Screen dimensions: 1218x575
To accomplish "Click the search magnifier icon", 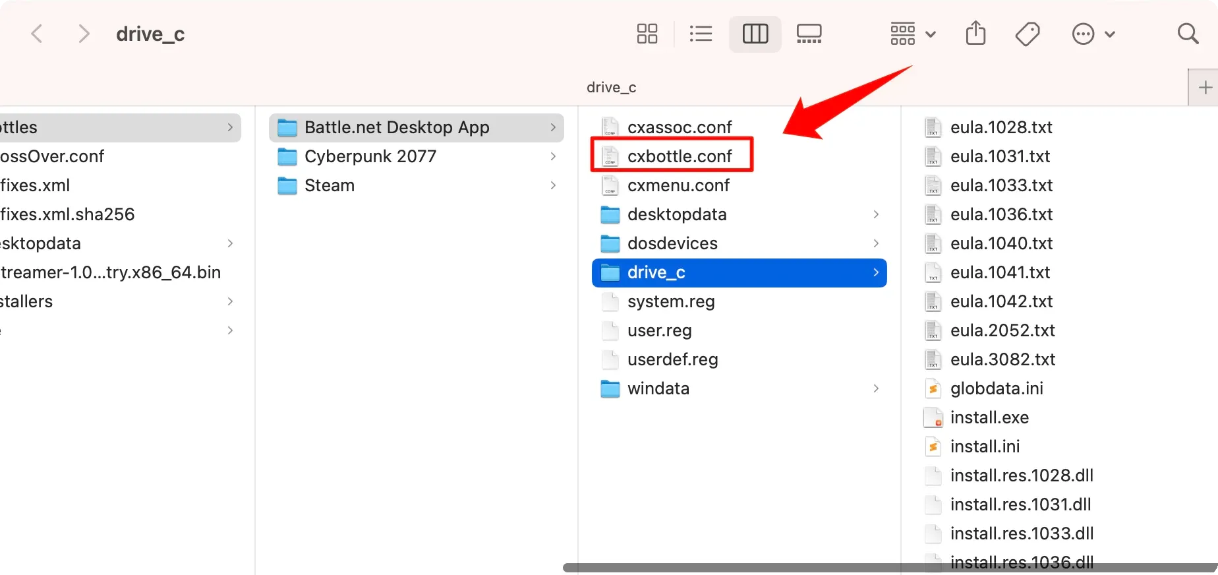I will [1188, 34].
